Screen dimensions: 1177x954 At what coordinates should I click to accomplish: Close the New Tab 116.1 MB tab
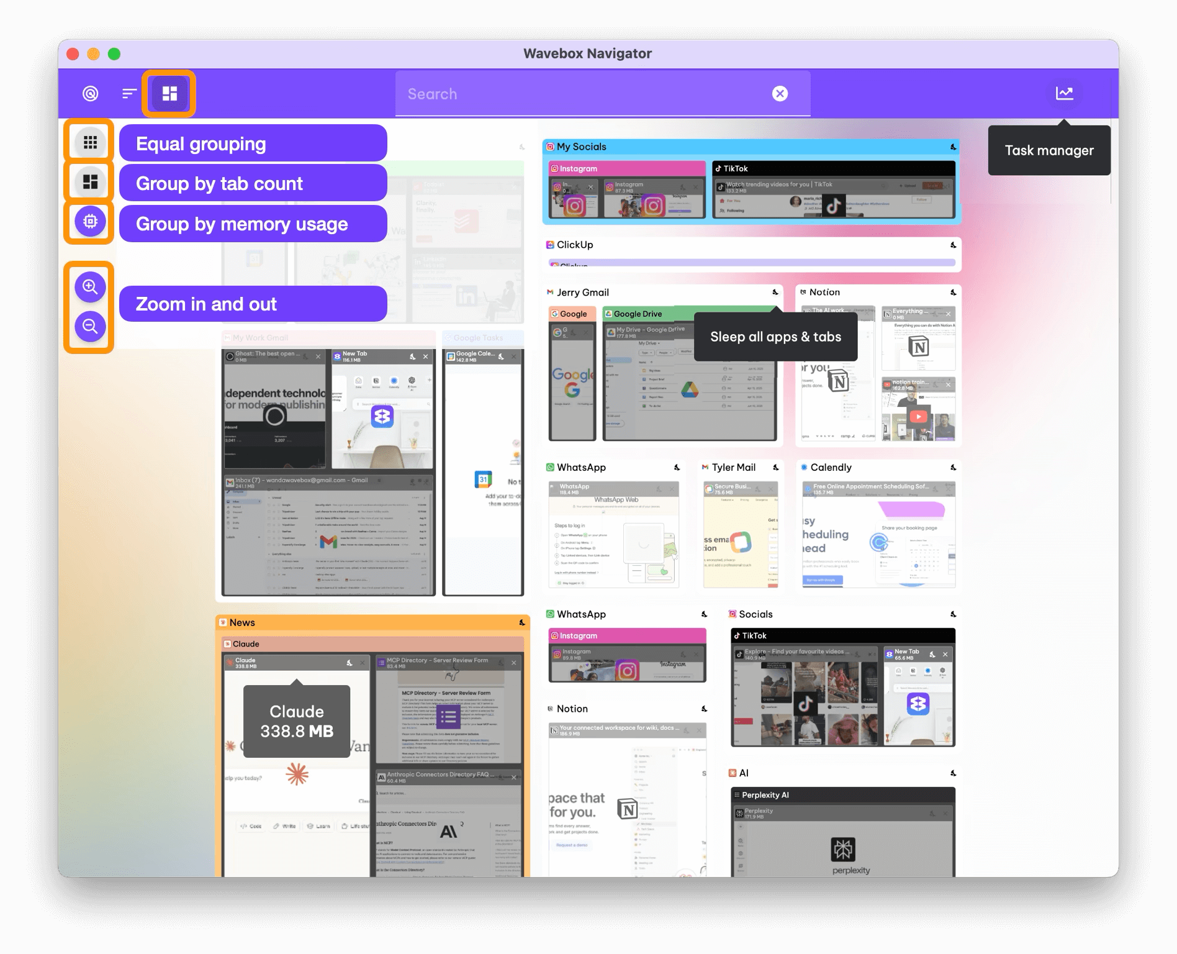pos(425,357)
